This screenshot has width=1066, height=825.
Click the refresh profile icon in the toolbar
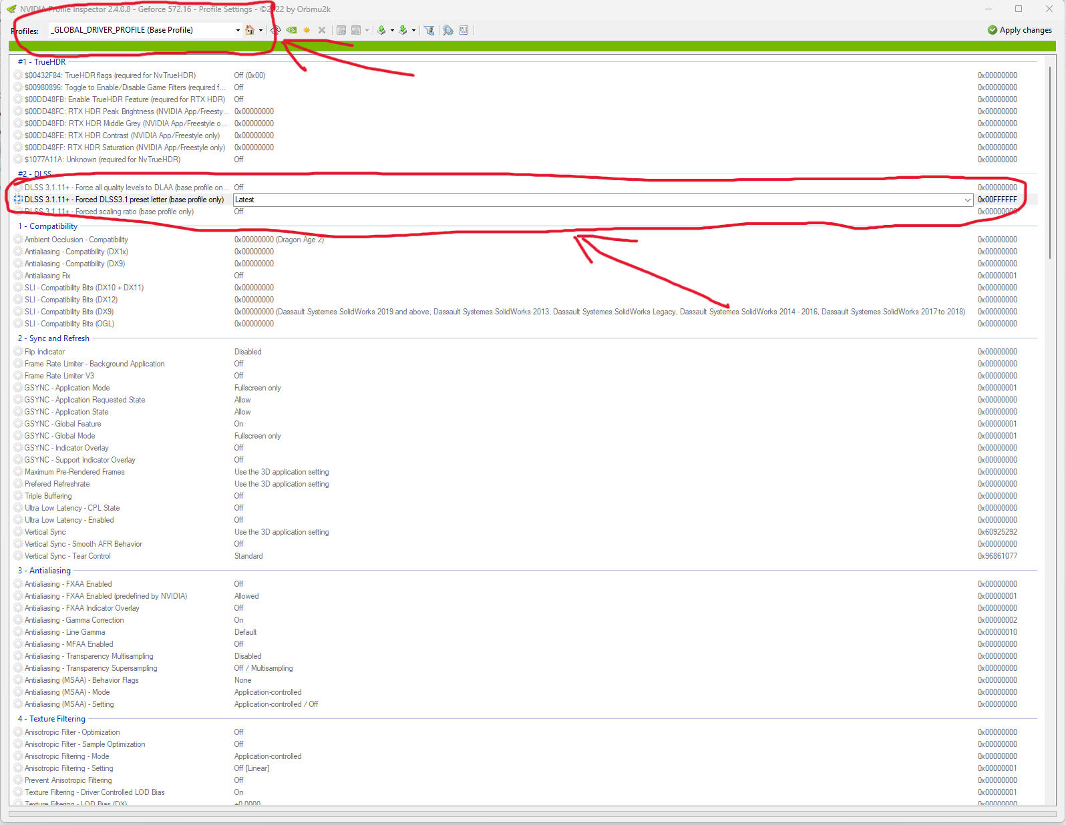276,30
